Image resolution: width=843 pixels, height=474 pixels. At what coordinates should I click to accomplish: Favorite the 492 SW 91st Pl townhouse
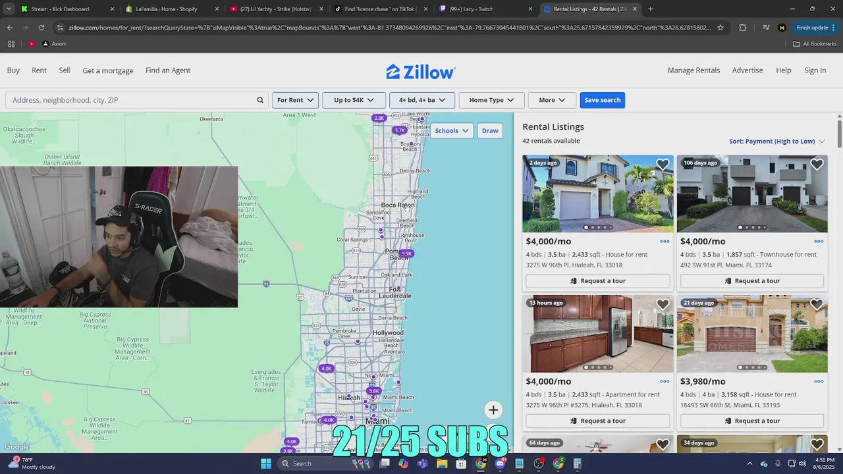pos(817,165)
